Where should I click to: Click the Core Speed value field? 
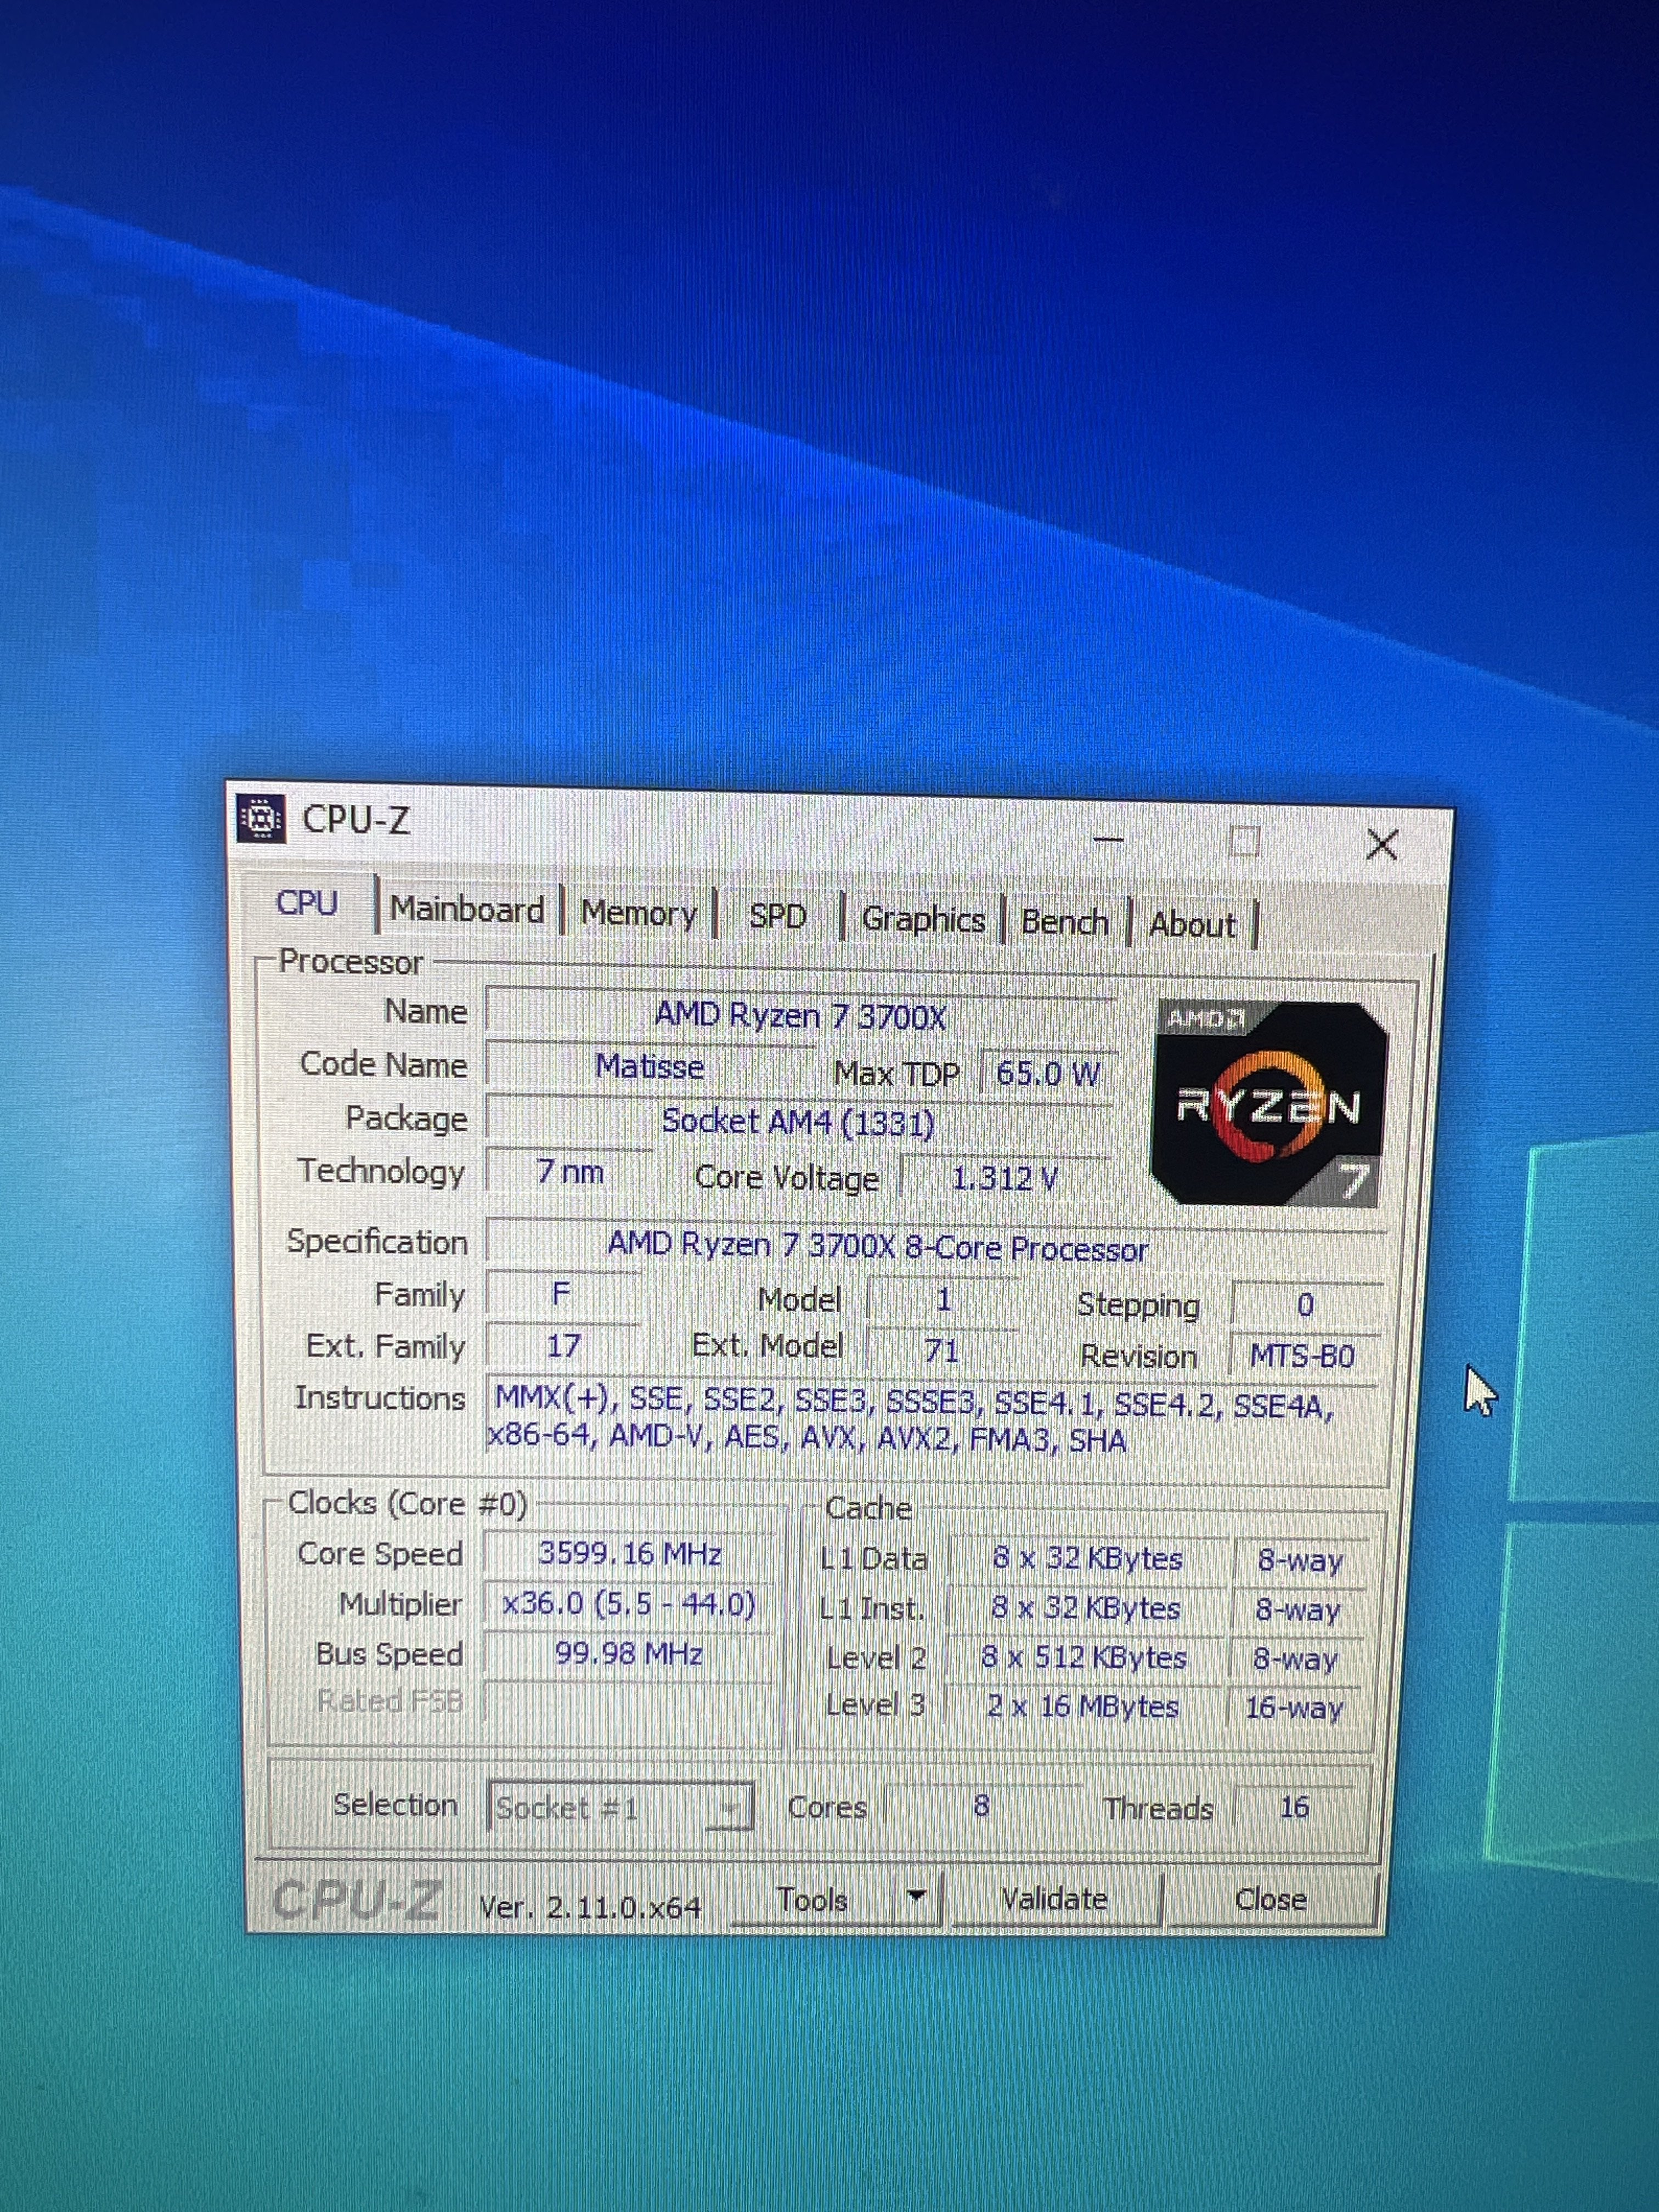pyautogui.click(x=629, y=1553)
